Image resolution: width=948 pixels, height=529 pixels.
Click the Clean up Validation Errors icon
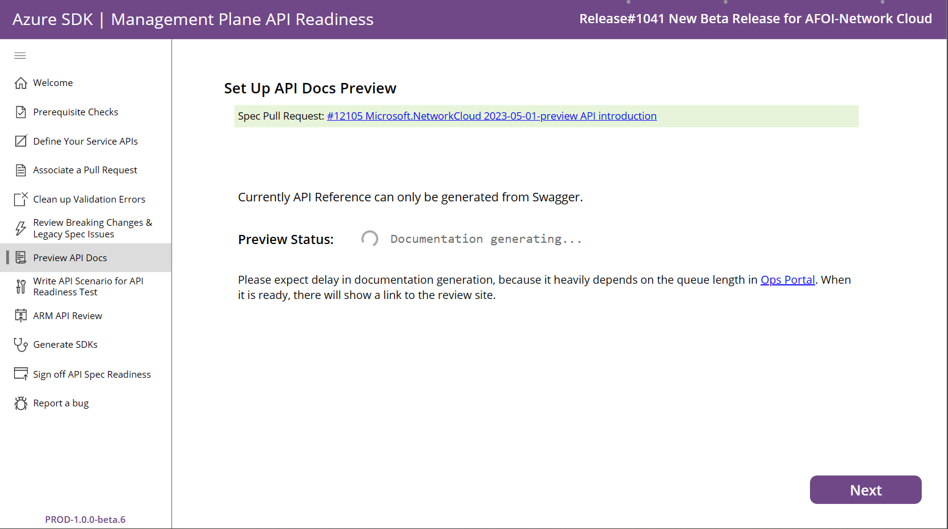[x=20, y=199]
